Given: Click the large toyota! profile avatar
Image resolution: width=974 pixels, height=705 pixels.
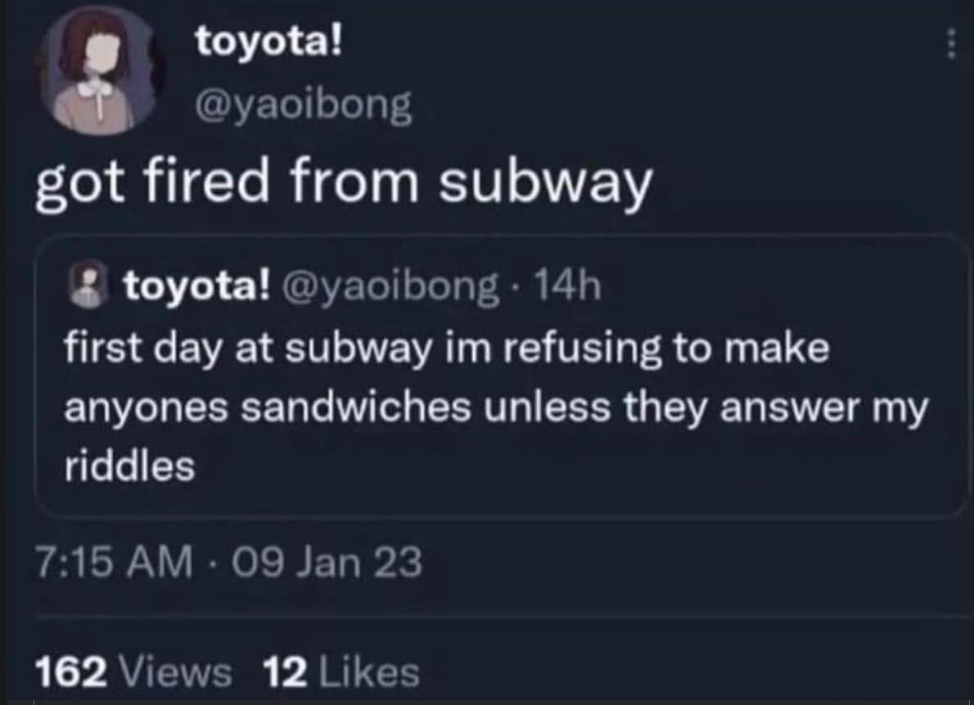Looking at the screenshot, I should point(99,71).
